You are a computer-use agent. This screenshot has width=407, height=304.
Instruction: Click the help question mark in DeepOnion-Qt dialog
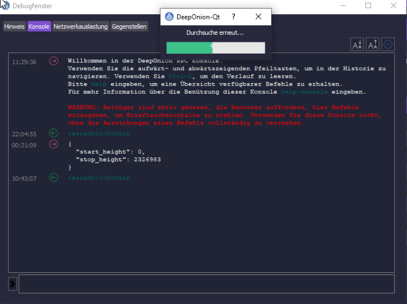coord(233,16)
